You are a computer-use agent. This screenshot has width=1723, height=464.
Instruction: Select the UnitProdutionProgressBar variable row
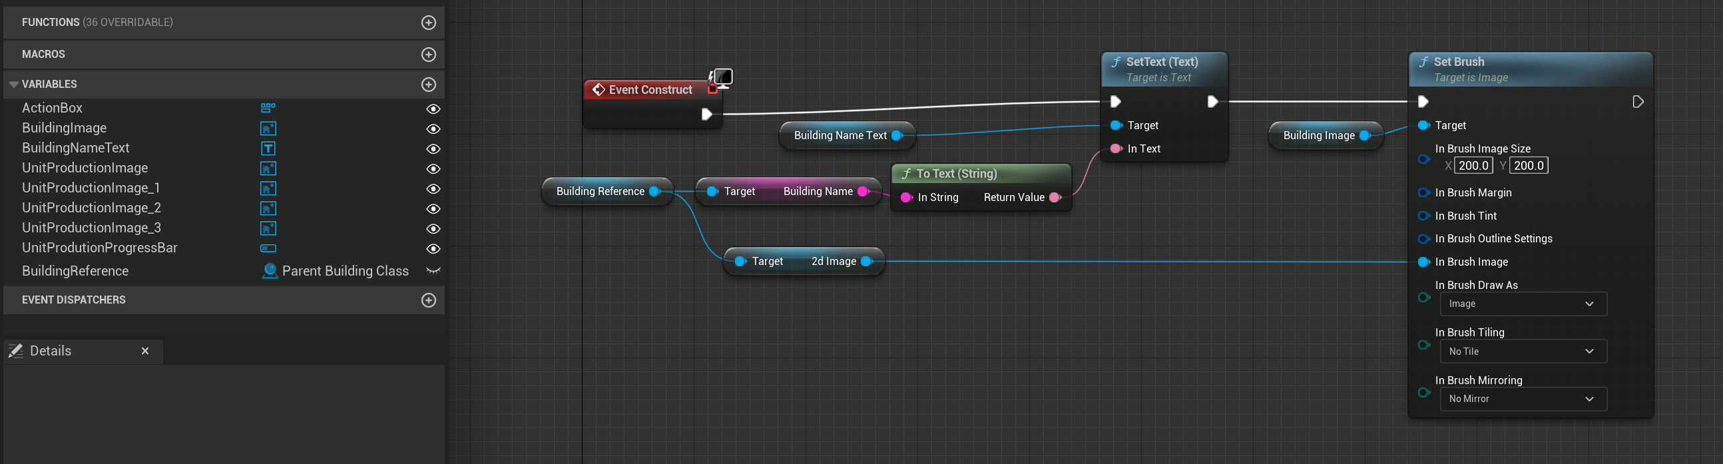[224, 249]
